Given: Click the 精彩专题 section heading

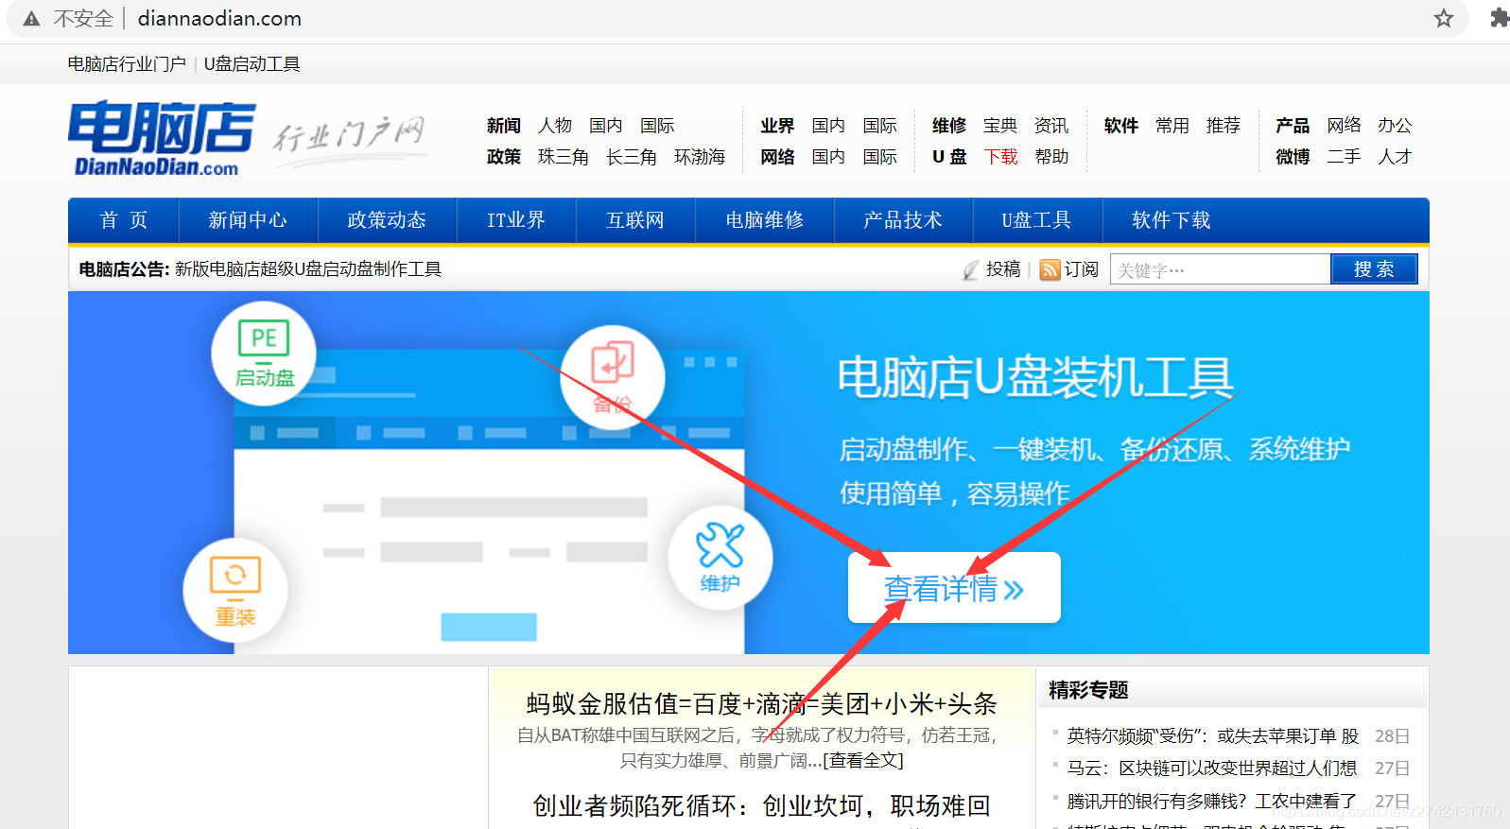Looking at the screenshot, I should pyautogui.click(x=1088, y=691).
